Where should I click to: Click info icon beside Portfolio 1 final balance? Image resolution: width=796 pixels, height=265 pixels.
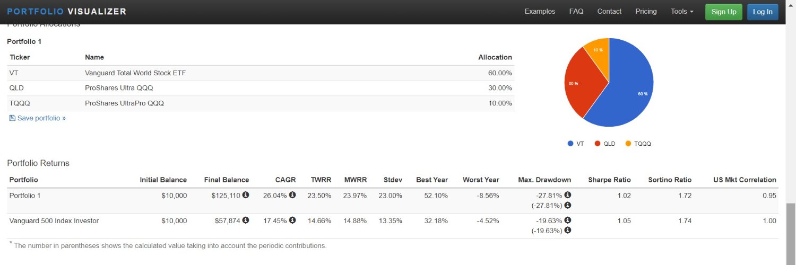tap(246, 195)
